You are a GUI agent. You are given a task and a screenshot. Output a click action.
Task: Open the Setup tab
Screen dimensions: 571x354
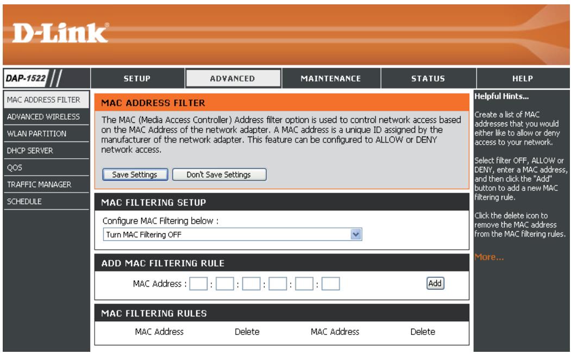(x=137, y=78)
